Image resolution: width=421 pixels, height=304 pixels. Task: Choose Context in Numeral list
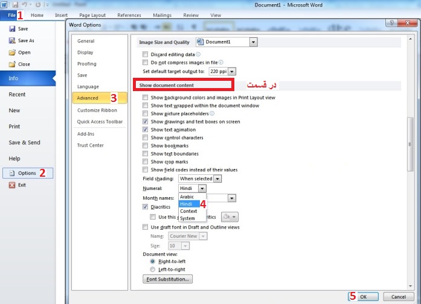coord(188,211)
